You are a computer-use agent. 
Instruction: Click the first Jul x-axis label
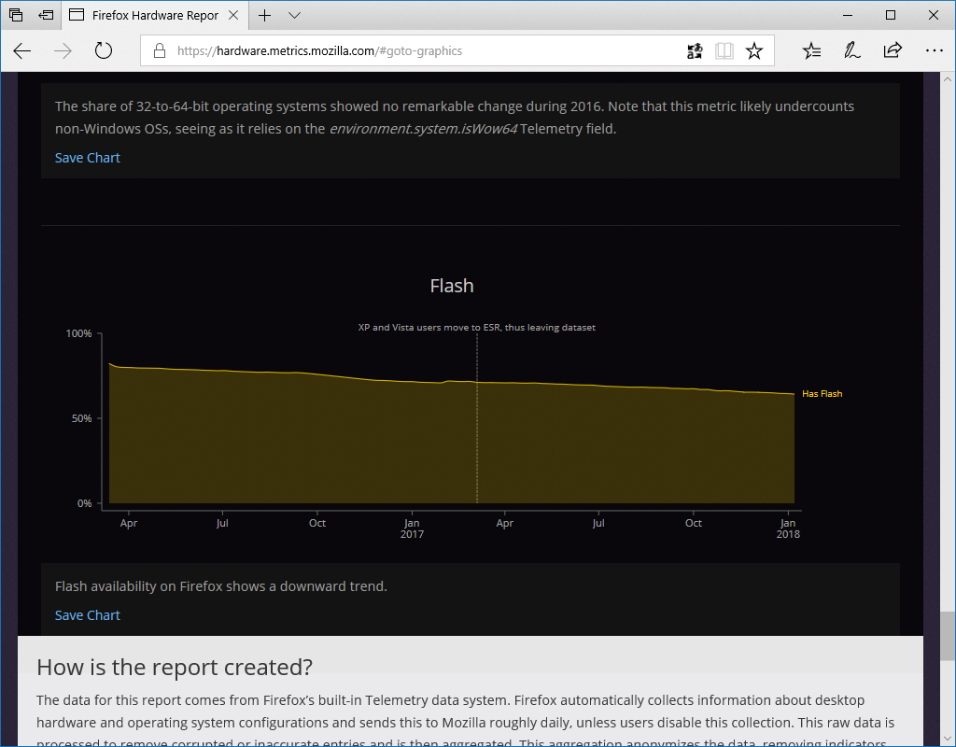[222, 523]
